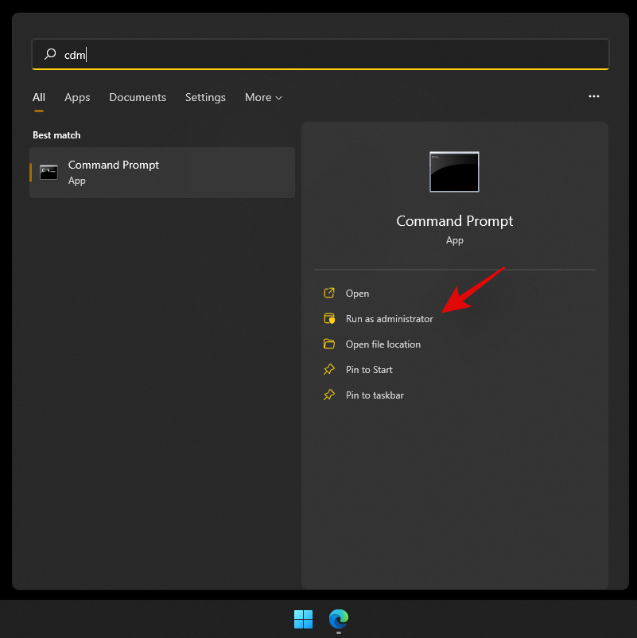637x638 pixels.
Task: Expand the More search filter dropdown
Action: (x=262, y=97)
